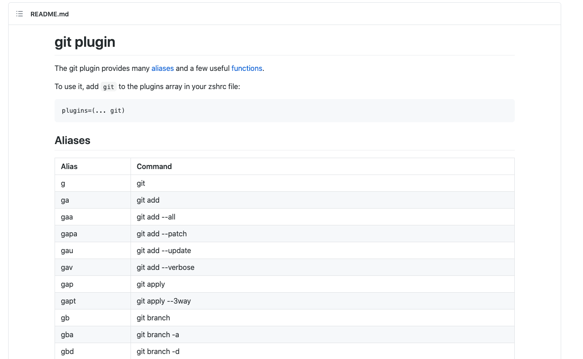Select the 'gapa' alias cell

(x=93, y=234)
